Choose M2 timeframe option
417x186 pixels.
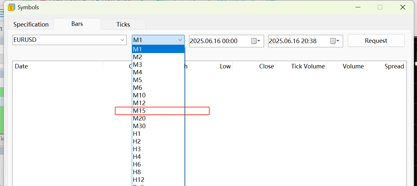[158, 57]
